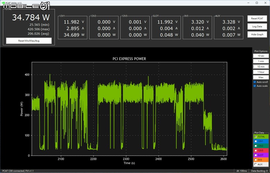
Task: Toggle the Auto scroll checkbox
Action: [255, 82]
